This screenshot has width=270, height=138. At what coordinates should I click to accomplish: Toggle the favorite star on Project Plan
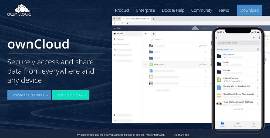[145, 64]
